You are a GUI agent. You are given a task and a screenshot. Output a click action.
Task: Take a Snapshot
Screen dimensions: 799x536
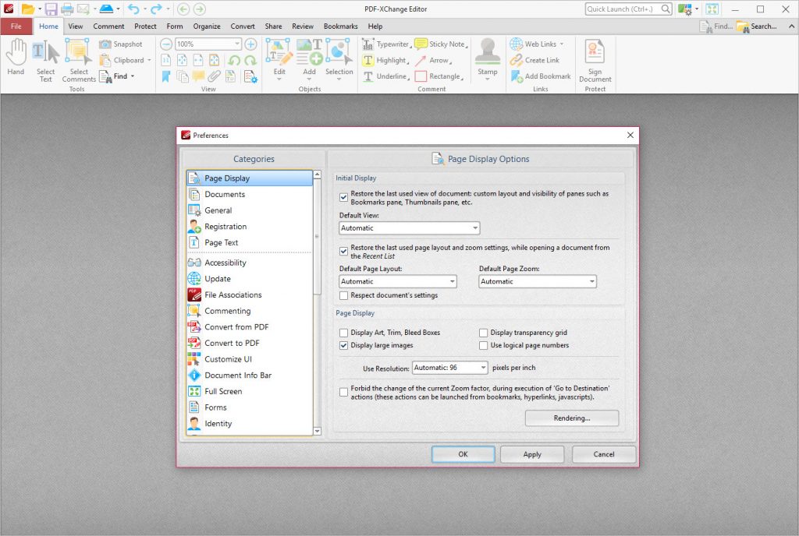coord(121,44)
